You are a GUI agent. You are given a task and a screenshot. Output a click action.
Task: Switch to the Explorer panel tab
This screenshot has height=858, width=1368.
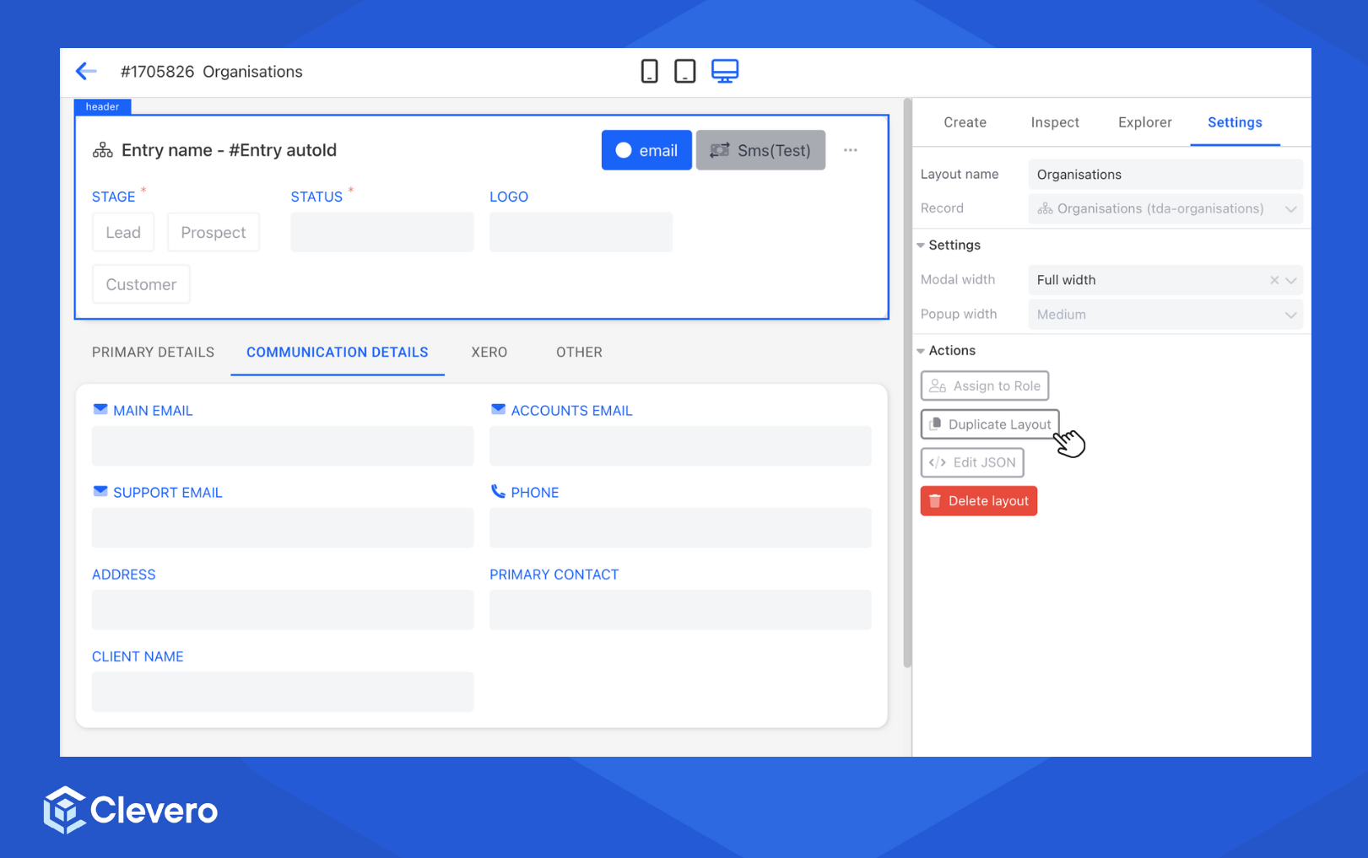pyautogui.click(x=1144, y=122)
